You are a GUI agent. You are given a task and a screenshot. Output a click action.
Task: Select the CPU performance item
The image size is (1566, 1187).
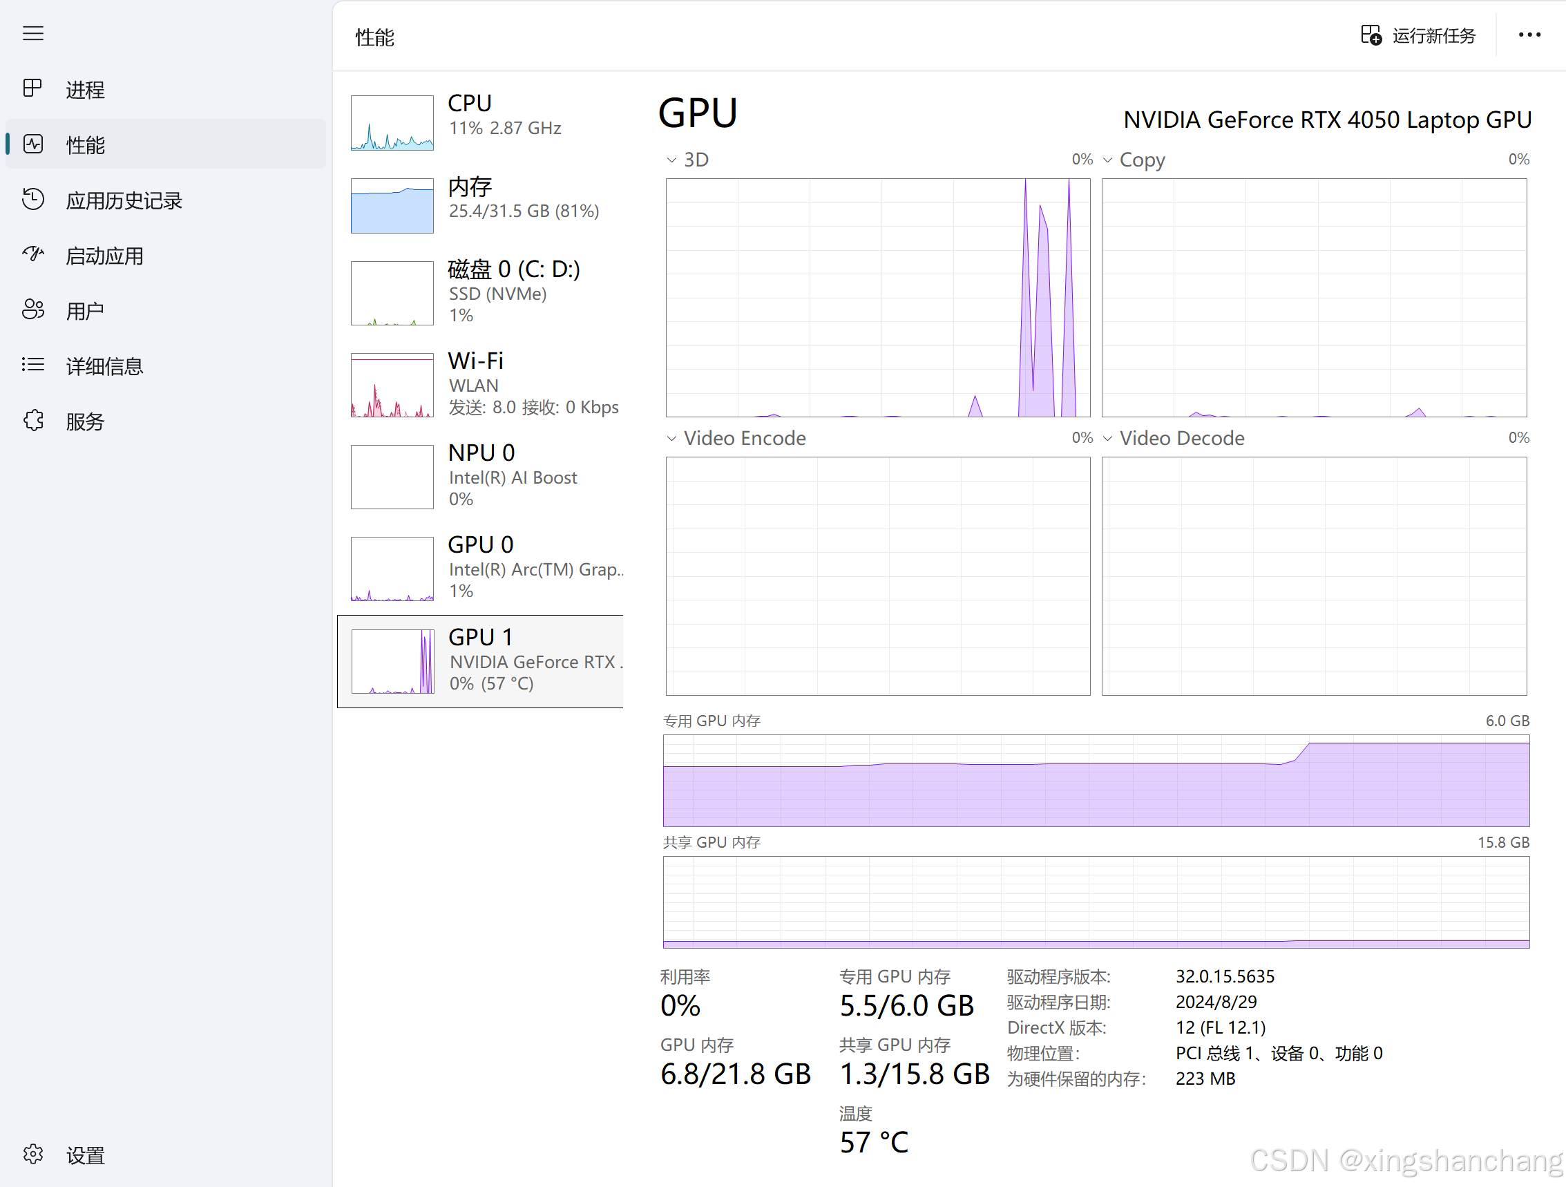(x=481, y=122)
